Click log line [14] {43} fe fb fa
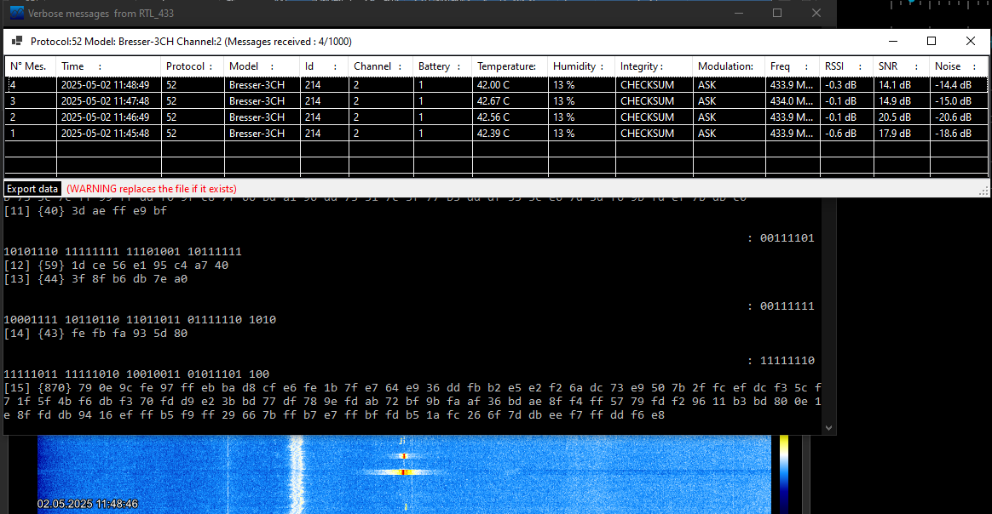The image size is (992, 514). click(x=95, y=334)
